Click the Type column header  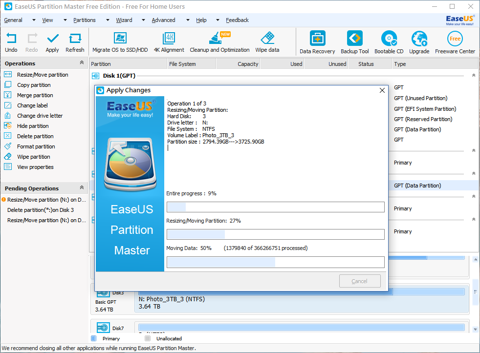[x=435, y=64]
